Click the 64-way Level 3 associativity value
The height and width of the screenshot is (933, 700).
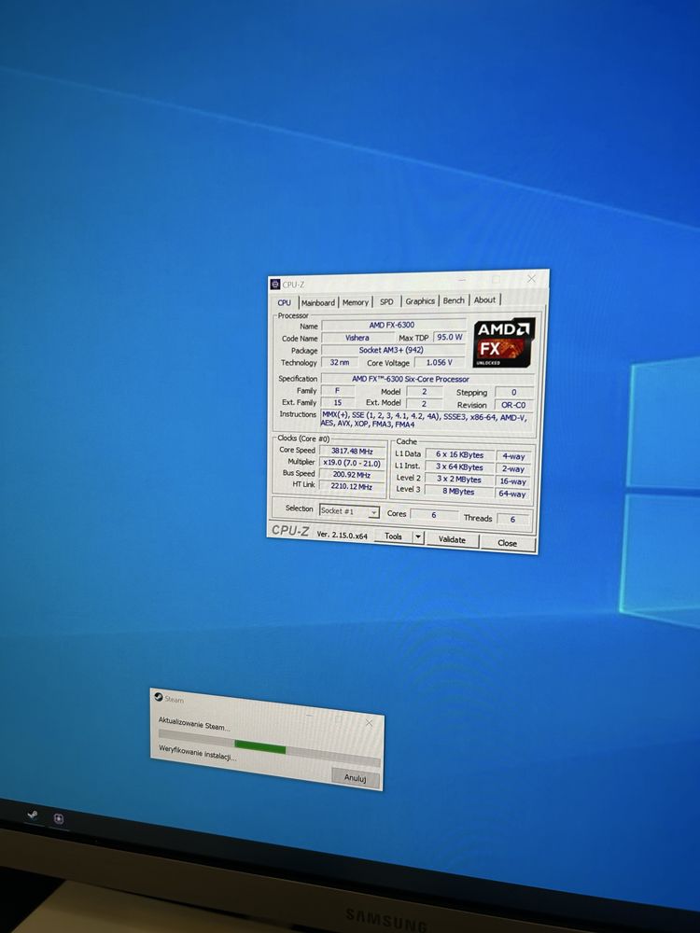tap(513, 494)
